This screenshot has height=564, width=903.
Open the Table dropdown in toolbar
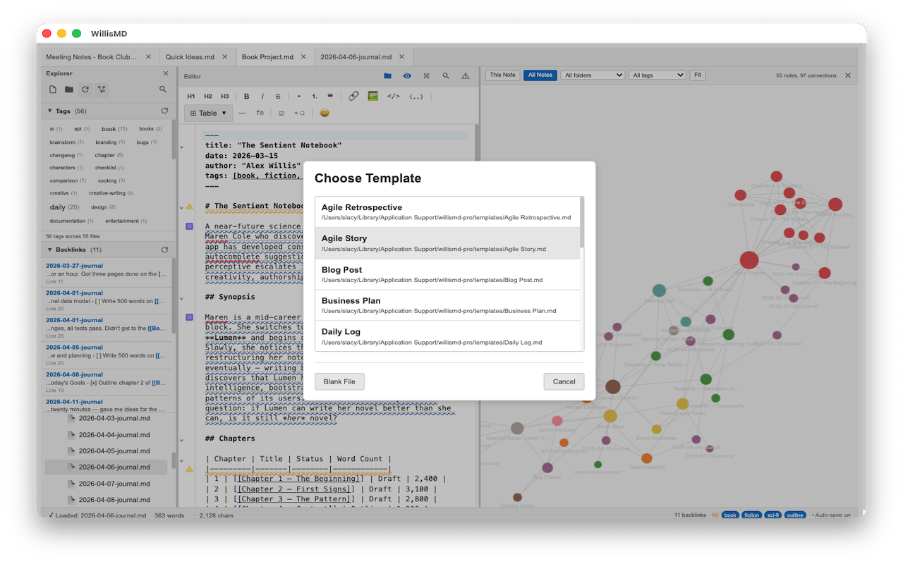pos(209,113)
